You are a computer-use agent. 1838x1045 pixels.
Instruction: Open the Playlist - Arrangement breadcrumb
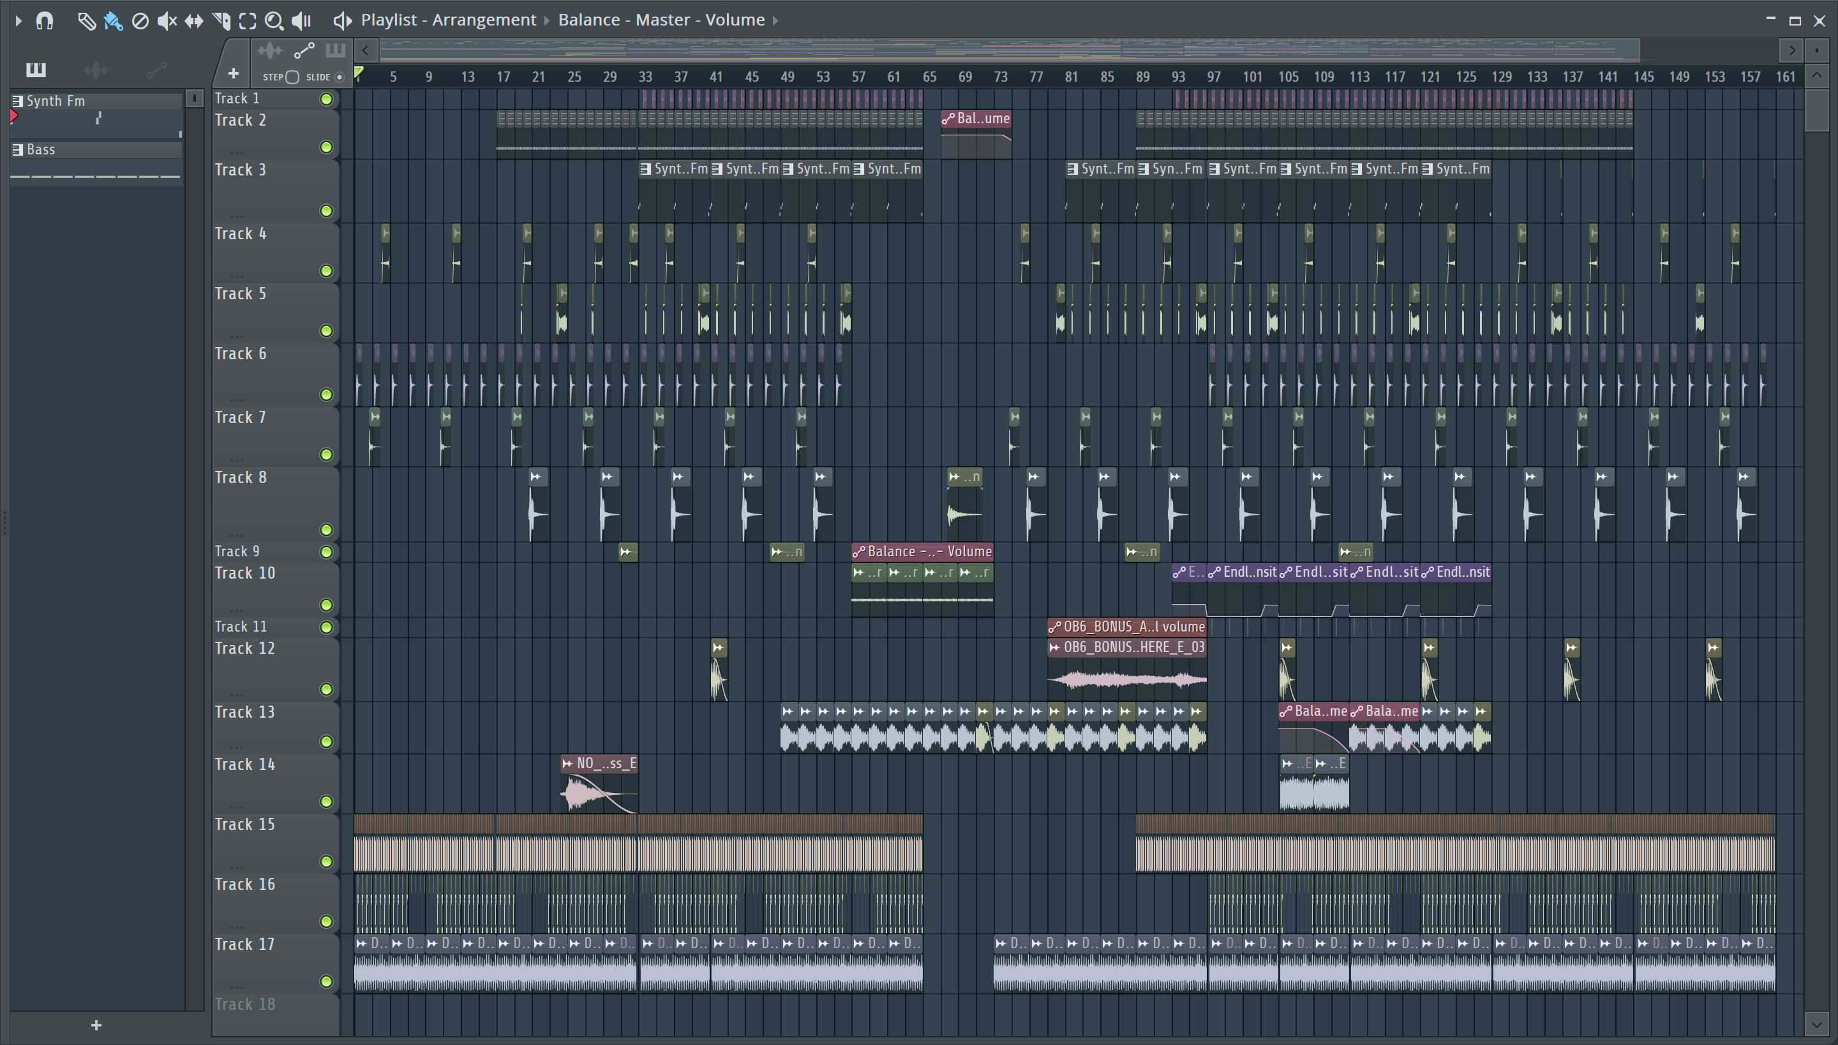click(448, 20)
